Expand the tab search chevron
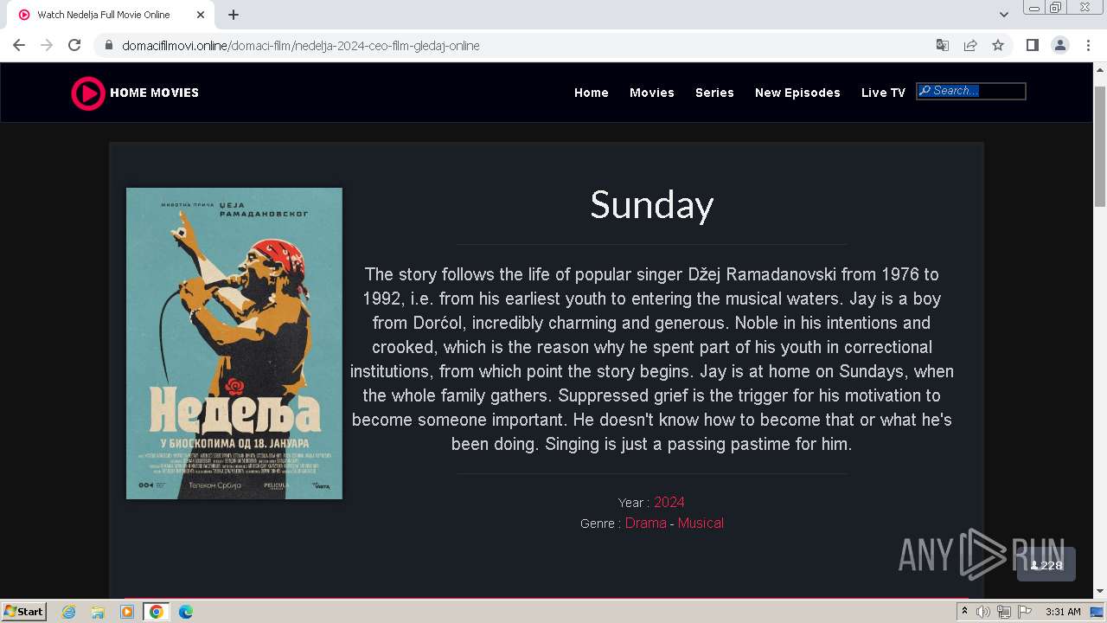The width and height of the screenshot is (1107, 623). pyautogui.click(x=1004, y=15)
